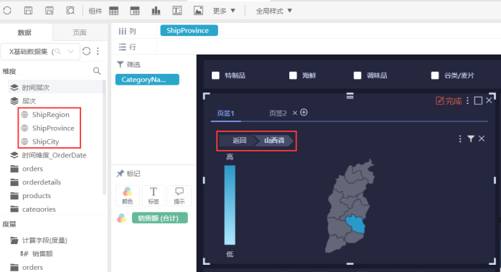Click the 销售额 (合计) color pill
The image size is (501, 272).
coord(160,218)
